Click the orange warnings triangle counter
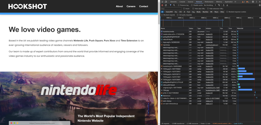This screenshot has height=125, width=261. (243, 2)
